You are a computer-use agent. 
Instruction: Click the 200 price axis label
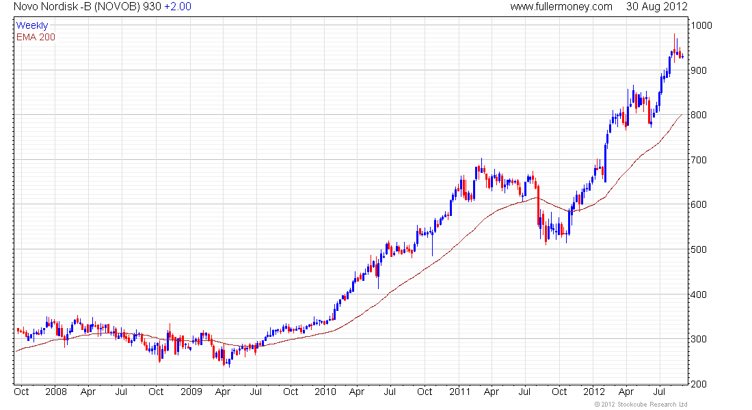pos(698,384)
